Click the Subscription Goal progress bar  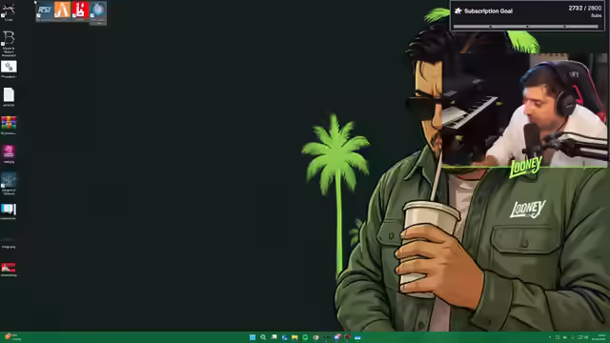tap(525, 27)
